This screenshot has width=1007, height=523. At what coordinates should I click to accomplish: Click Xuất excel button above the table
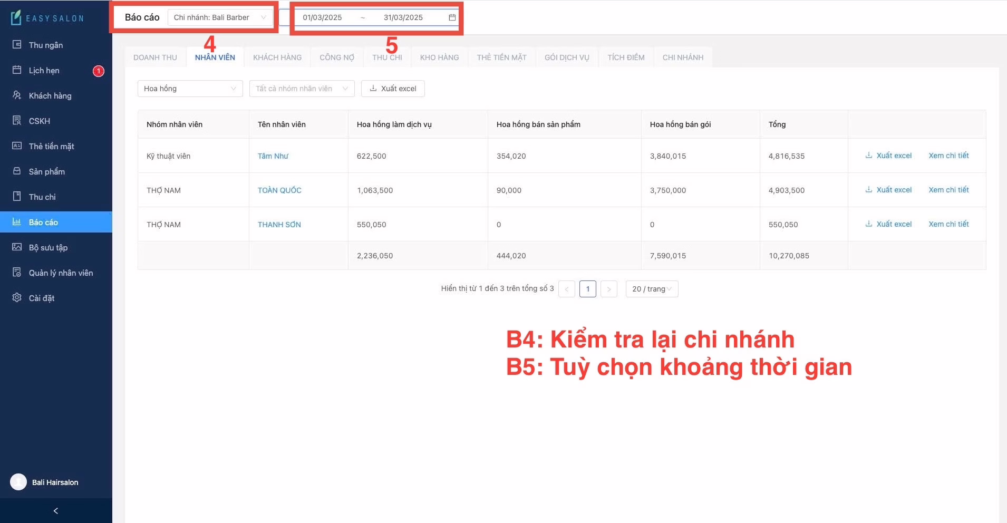[x=393, y=89]
